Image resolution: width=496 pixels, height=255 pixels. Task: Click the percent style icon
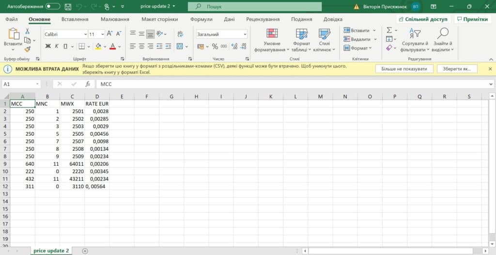point(215,47)
